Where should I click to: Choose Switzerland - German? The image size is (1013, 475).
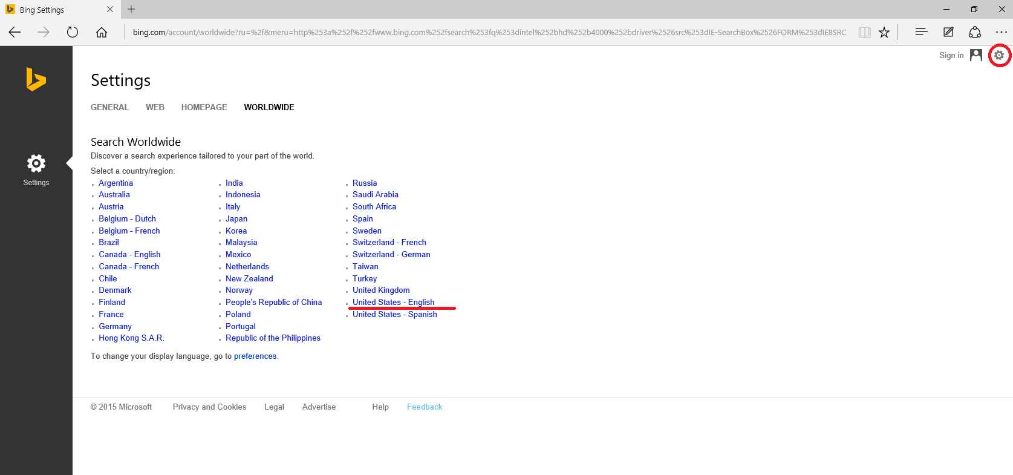[x=391, y=254]
